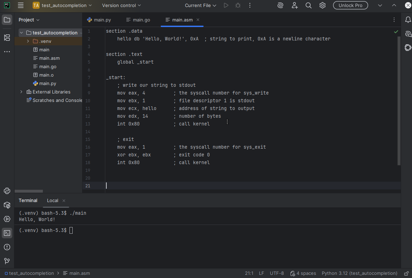Screen dimensions: 412x278
Task: Click the Search Everywhere magnifier icon
Action: [x=308, y=6]
